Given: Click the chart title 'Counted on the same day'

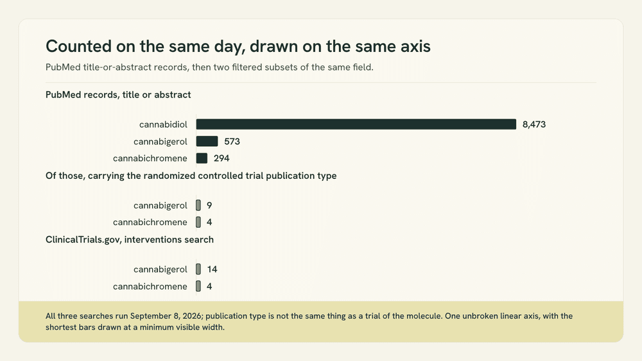Looking at the screenshot, I should (238, 46).
